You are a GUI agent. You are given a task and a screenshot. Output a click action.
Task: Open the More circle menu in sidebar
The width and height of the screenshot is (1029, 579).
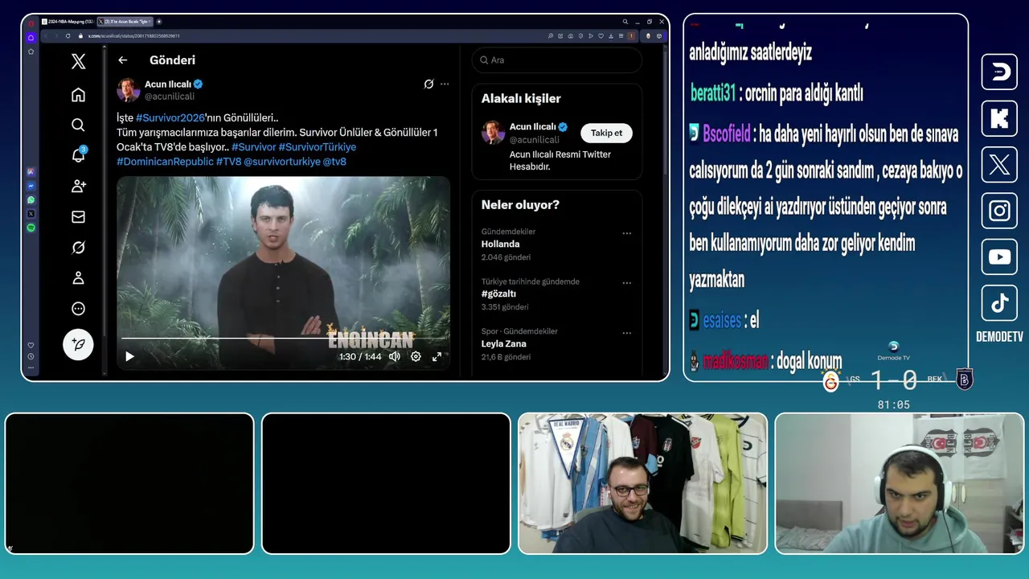coord(78,309)
